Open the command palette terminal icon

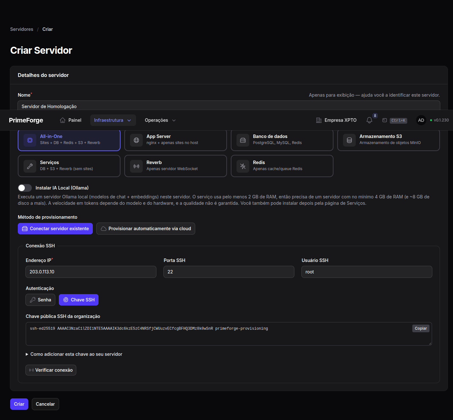pos(385,120)
